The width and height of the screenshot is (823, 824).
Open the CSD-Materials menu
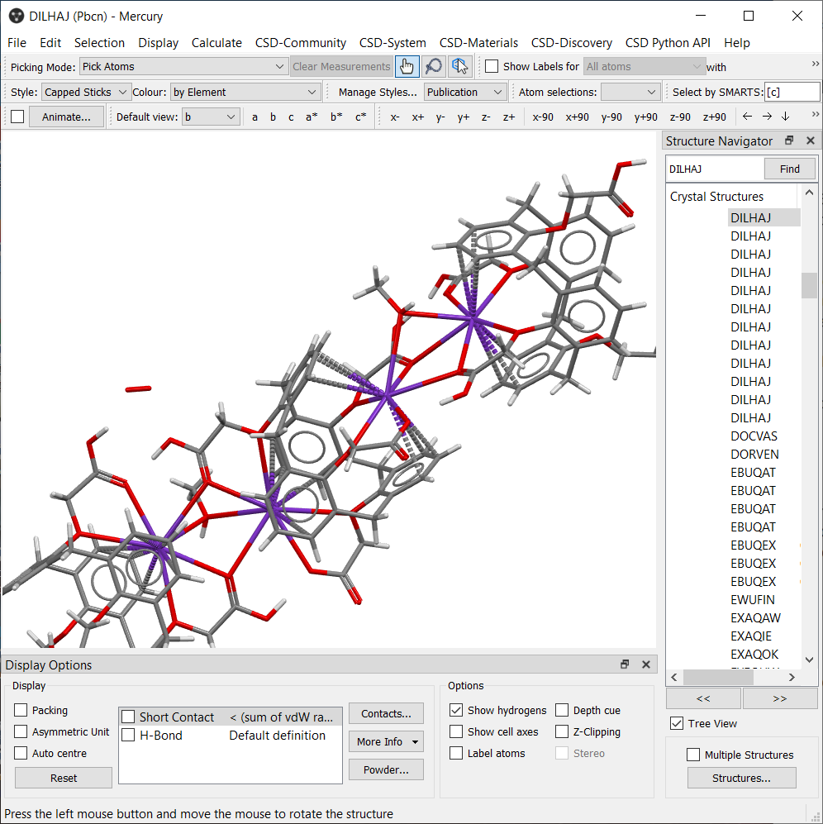click(478, 43)
